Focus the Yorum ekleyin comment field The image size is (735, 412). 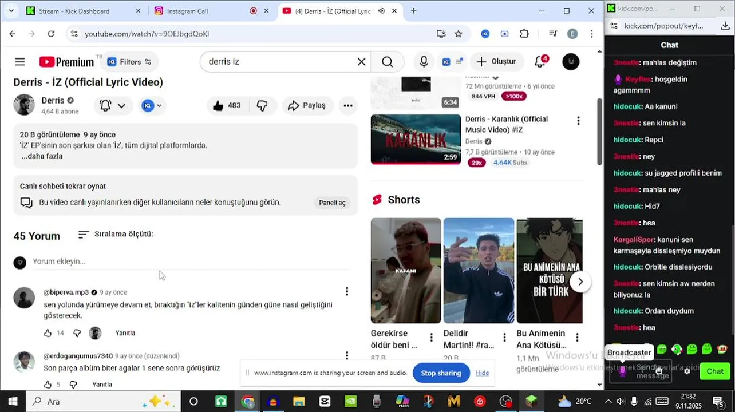pos(191,262)
